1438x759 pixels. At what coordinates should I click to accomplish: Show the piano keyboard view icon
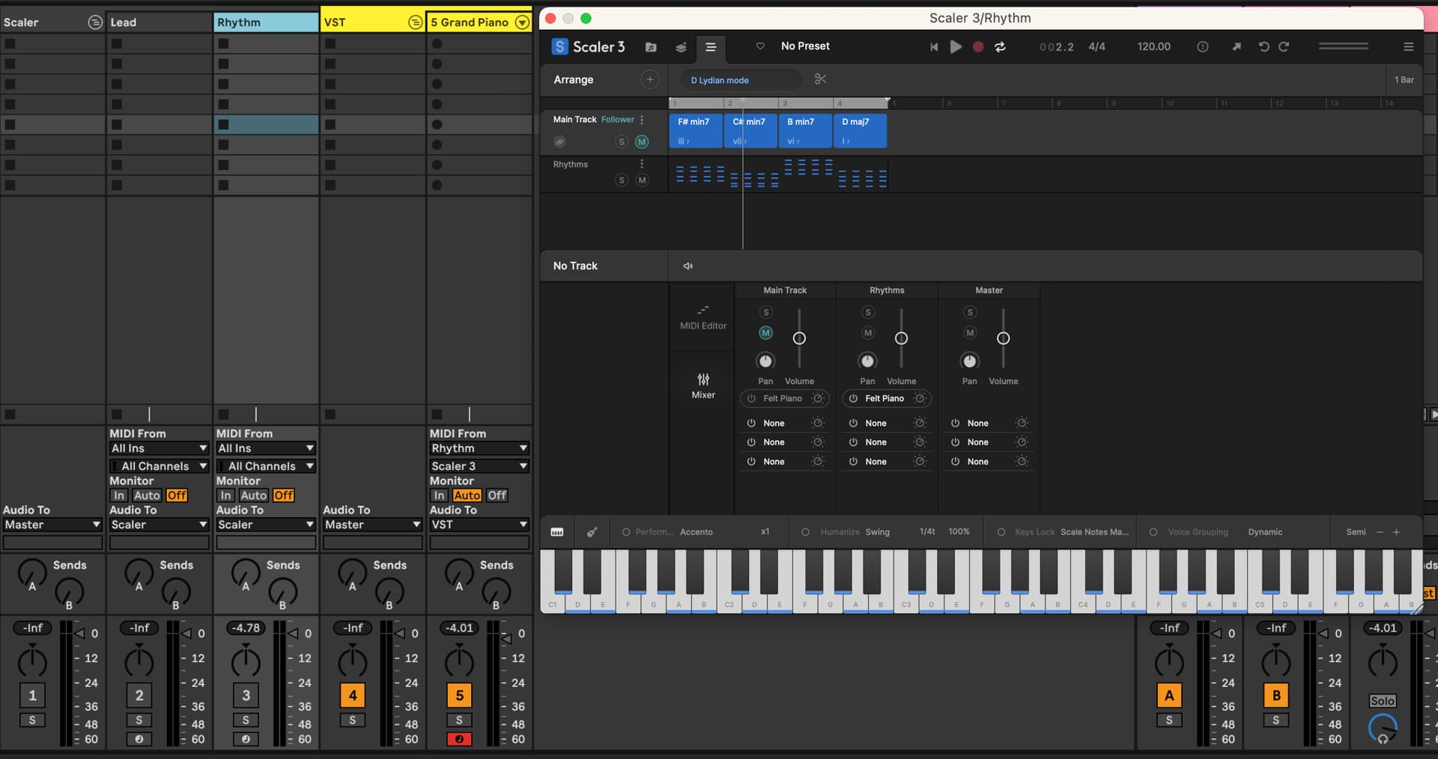click(x=557, y=532)
